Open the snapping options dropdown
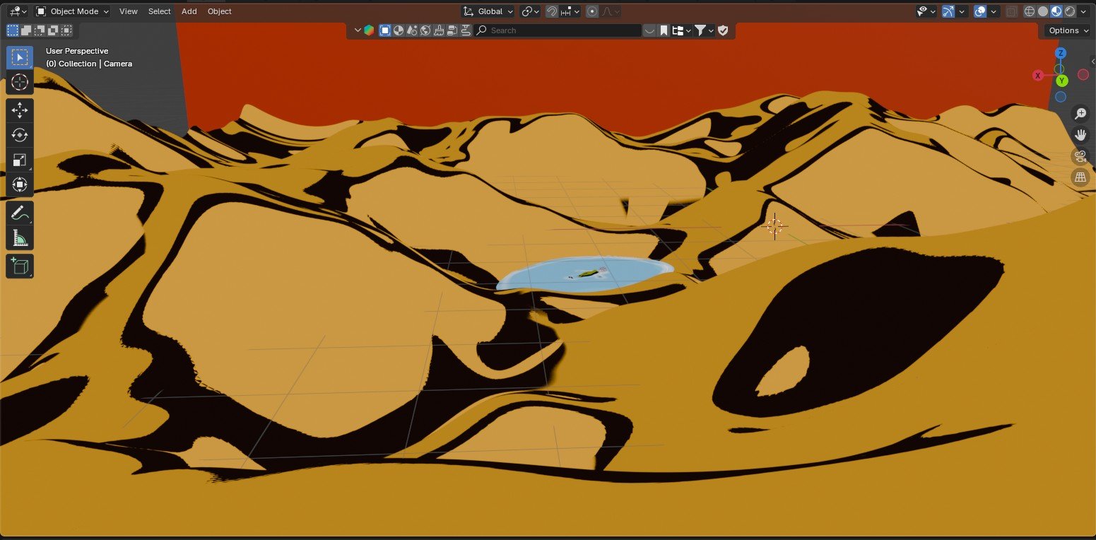This screenshot has height=540, width=1096. click(570, 11)
